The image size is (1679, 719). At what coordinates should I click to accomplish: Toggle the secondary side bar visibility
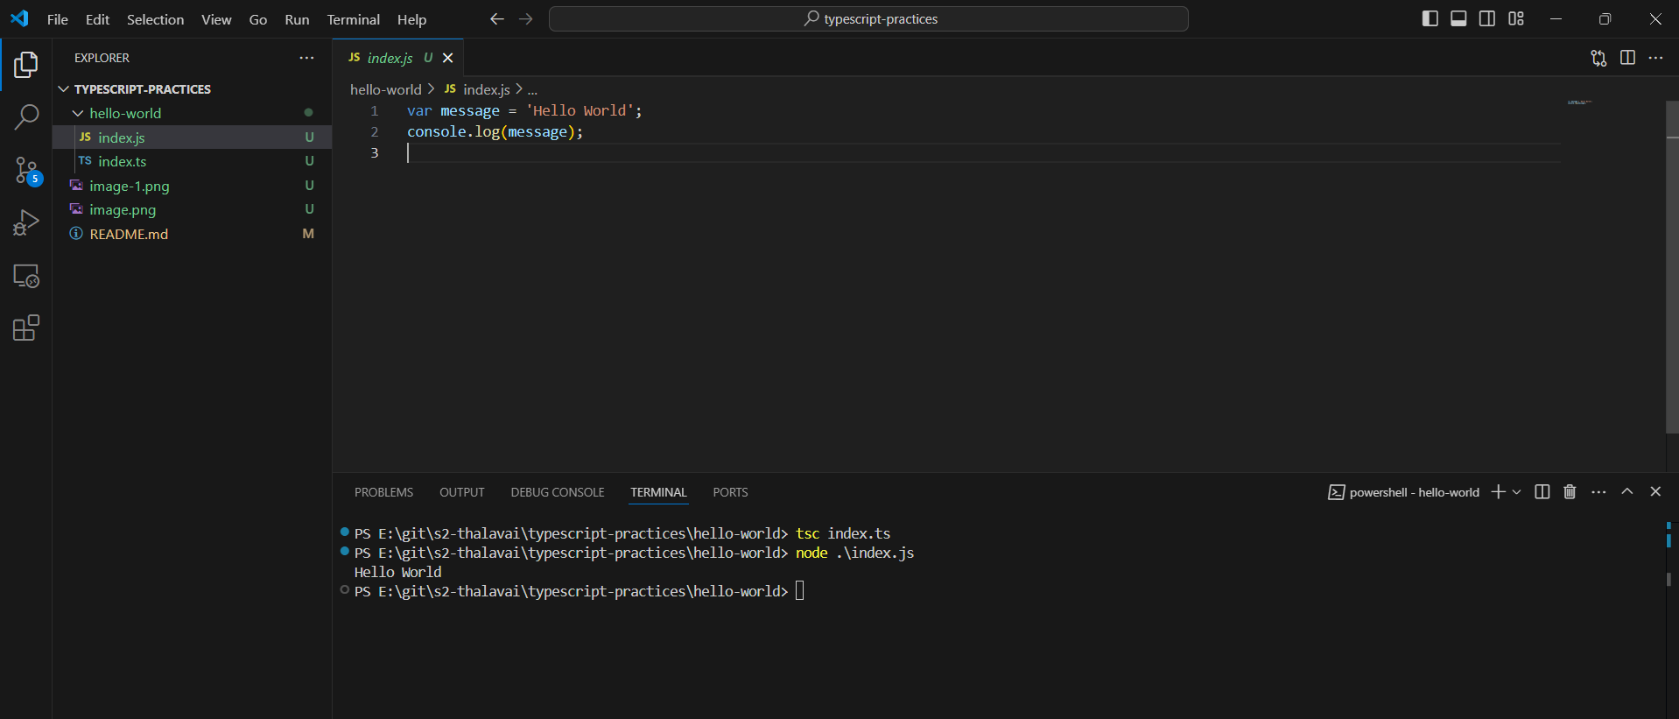(x=1487, y=18)
